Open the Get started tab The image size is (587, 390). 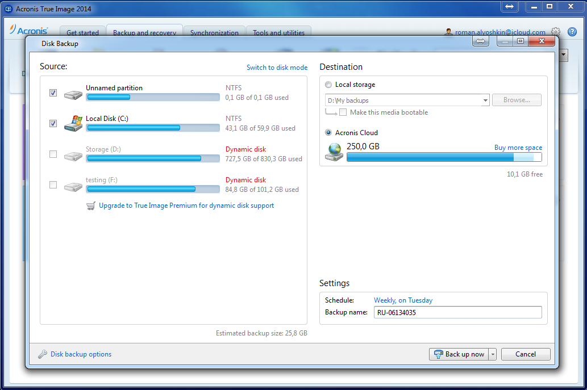pos(82,31)
